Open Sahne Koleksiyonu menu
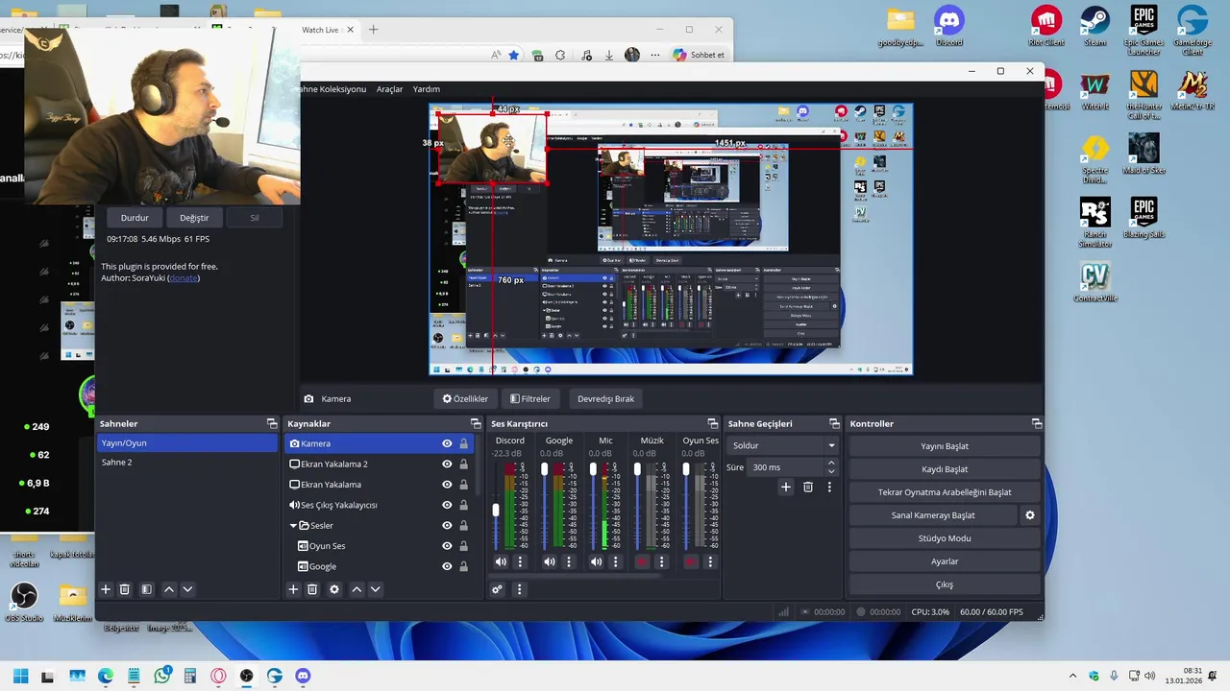Screen dimensions: 1230x691 333,89
